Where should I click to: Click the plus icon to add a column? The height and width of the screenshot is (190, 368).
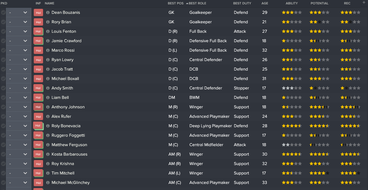click(364, 2)
